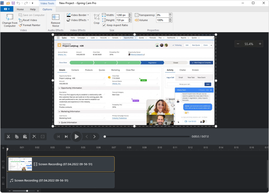The image size is (269, 193).
Task: Open the blue File menu dropdown
Action: [x=7, y=9]
